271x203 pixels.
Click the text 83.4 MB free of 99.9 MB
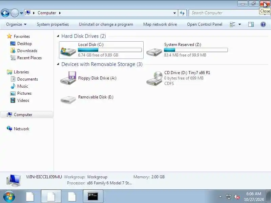(185, 55)
